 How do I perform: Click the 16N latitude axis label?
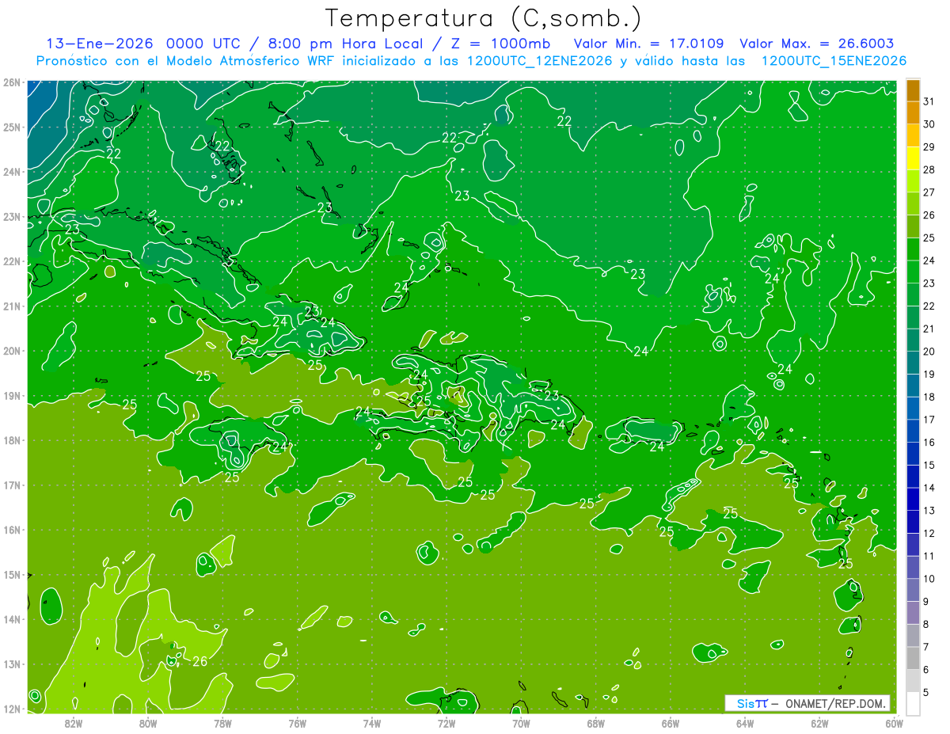11,530
